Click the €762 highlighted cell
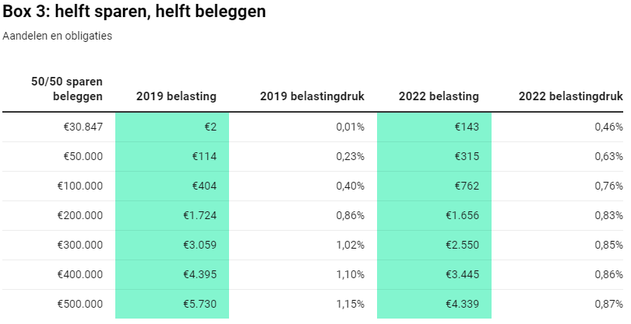Viewport: 631px width, 324px height. click(466, 186)
